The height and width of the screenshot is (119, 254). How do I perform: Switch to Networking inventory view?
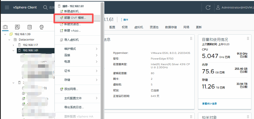pyautogui.click(x=42, y=27)
